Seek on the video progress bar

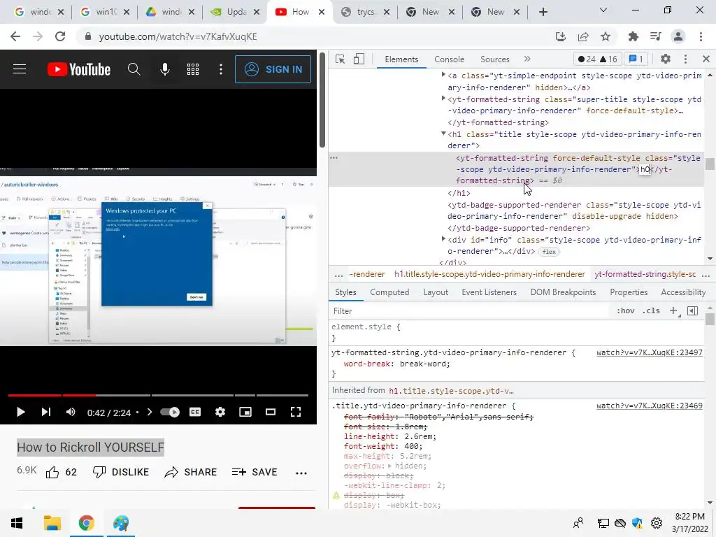click(x=158, y=395)
